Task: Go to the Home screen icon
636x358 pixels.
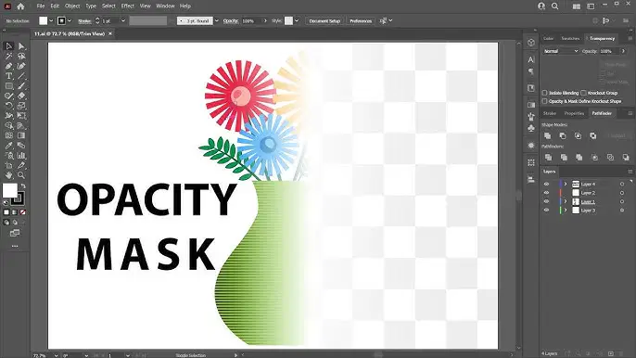Action: click(20, 6)
